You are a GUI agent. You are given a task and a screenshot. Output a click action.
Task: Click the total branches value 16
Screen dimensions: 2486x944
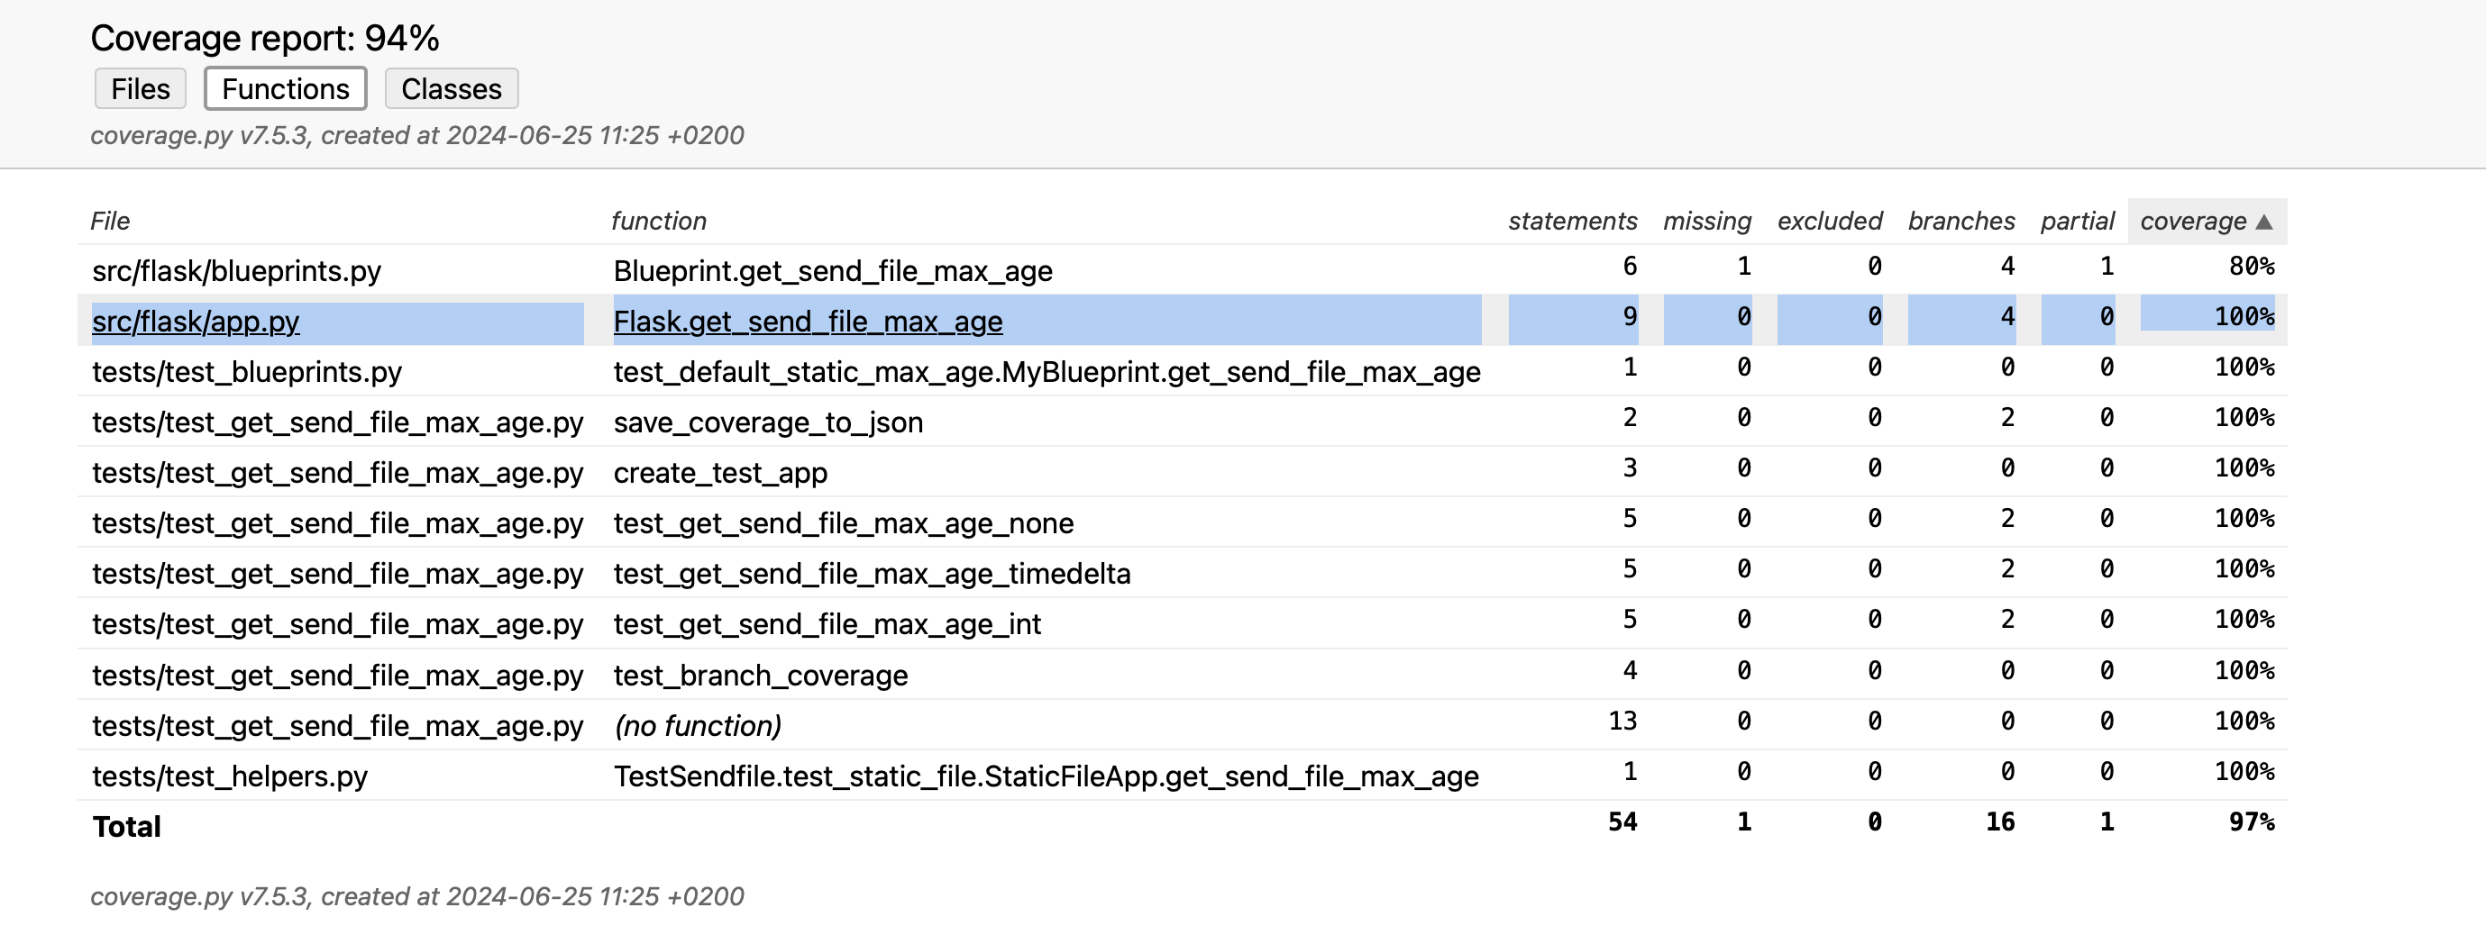[1999, 821]
